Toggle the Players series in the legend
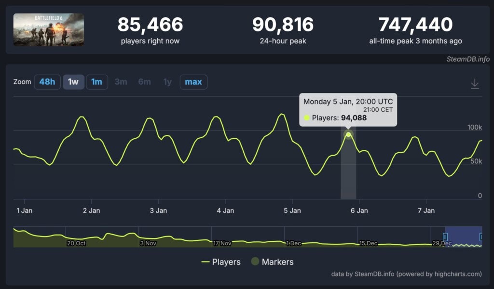 point(221,262)
